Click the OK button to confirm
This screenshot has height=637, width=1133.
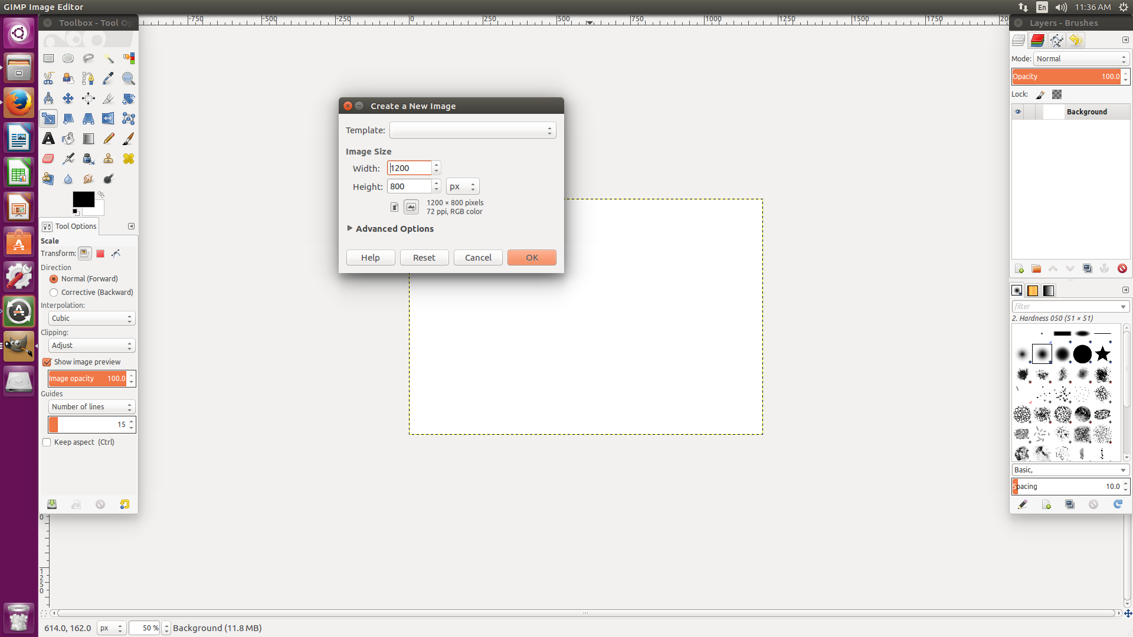(532, 257)
